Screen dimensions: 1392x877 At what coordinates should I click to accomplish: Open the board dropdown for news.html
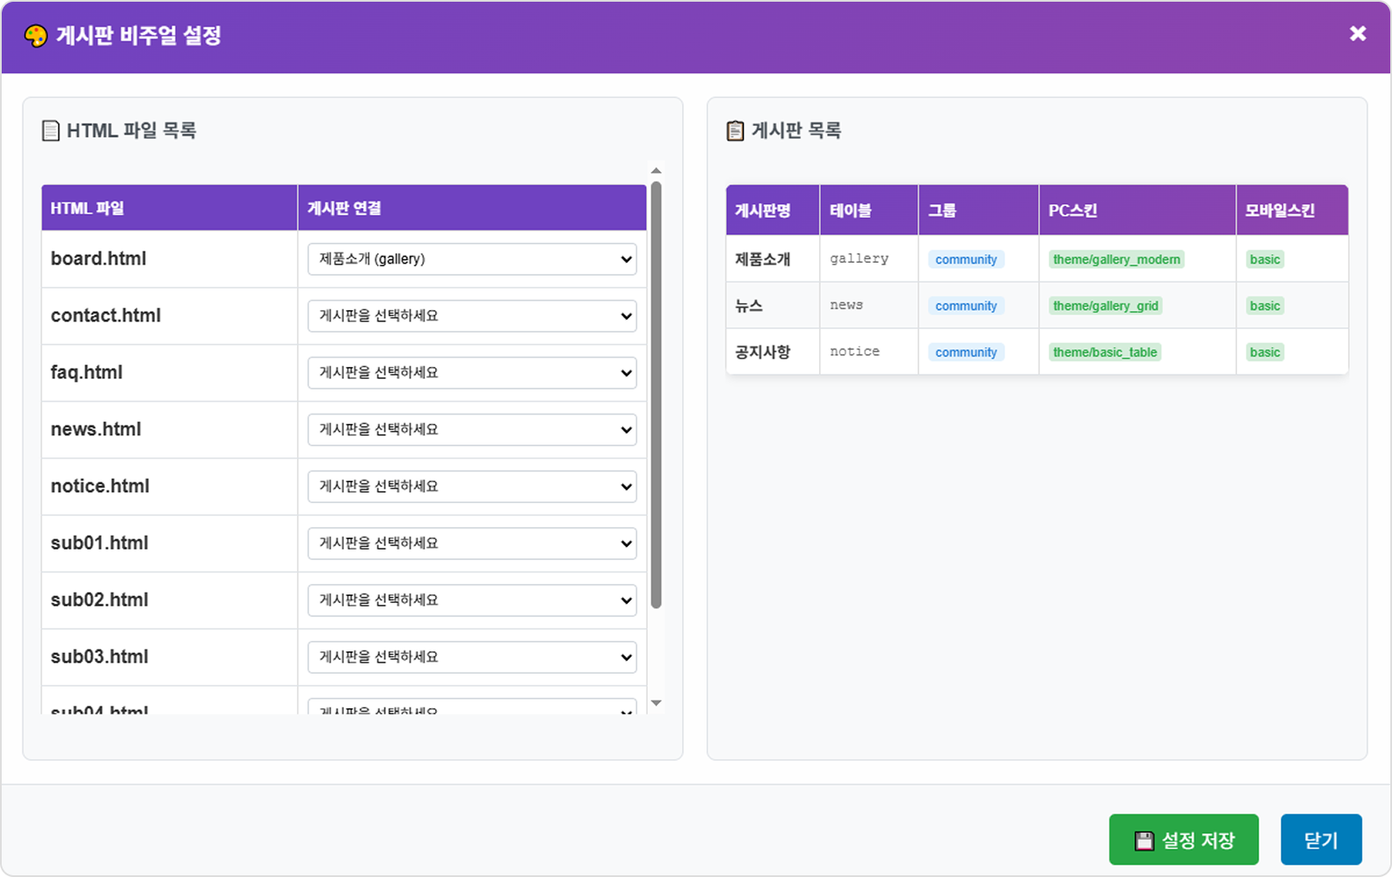click(472, 430)
